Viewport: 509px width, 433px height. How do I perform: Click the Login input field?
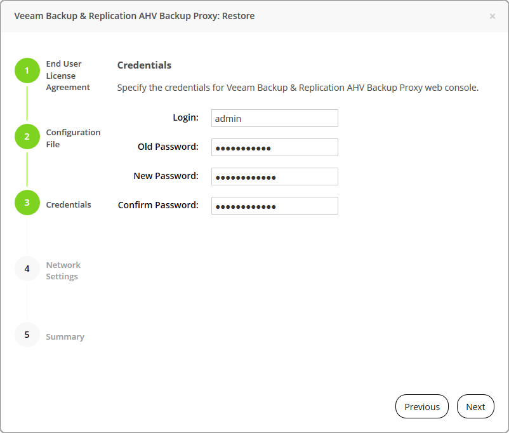tap(274, 118)
